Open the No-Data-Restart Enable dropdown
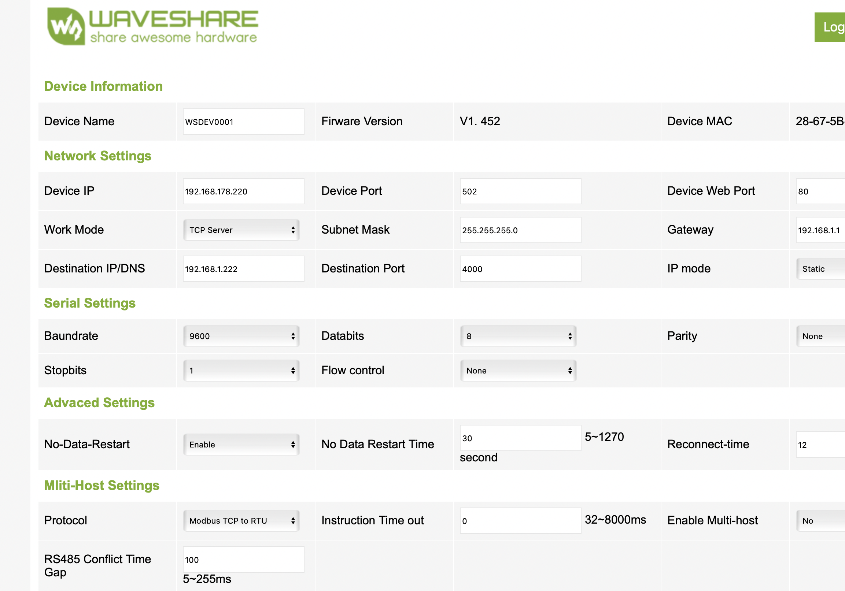Viewport: 845px width, 591px height. point(241,445)
